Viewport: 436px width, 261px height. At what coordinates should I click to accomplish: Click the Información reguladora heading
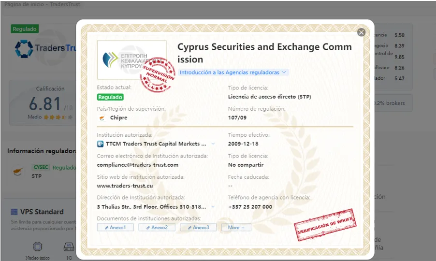point(42,151)
